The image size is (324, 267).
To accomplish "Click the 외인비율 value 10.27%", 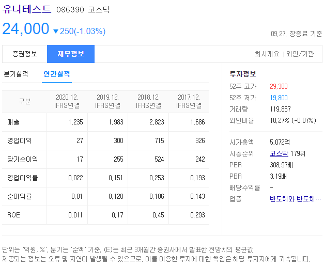I will 280,120.
